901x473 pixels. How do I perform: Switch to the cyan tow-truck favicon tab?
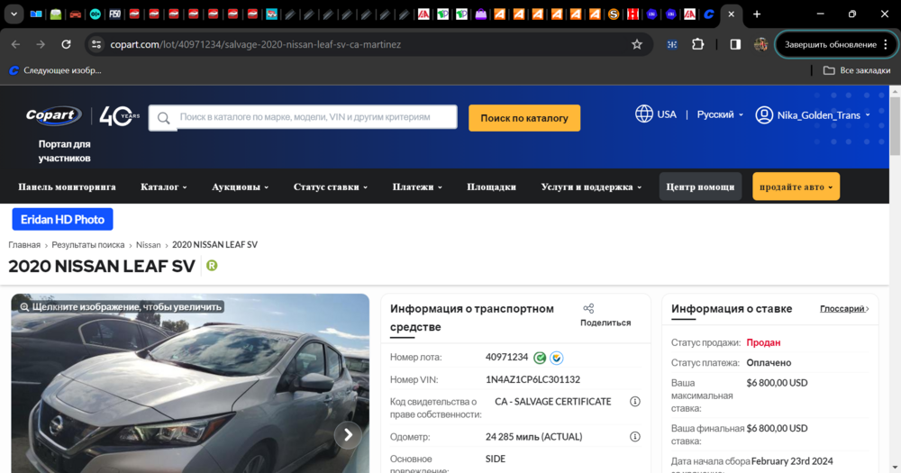(271, 14)
